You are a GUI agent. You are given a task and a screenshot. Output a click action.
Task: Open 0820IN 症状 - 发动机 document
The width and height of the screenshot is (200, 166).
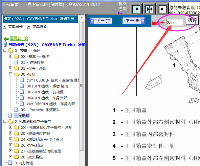(x=45, y=92)
